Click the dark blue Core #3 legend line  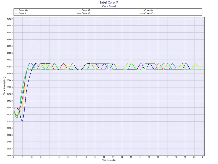[79, 13]
